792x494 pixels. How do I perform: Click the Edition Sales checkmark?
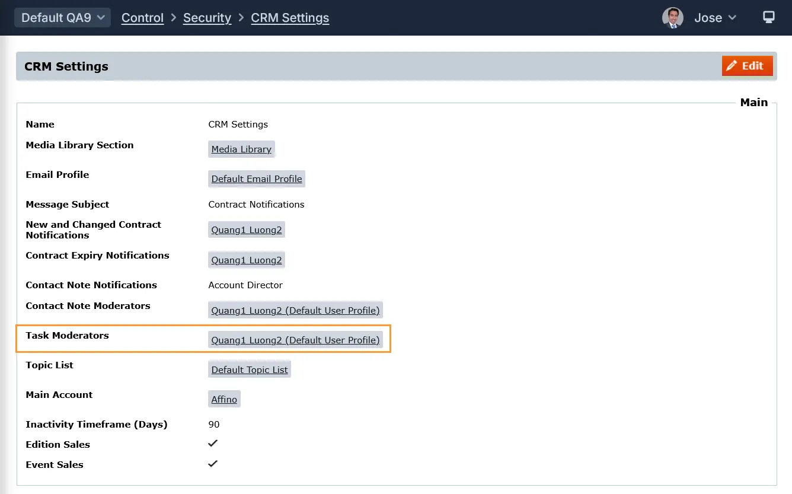click(x=213, y=444)
